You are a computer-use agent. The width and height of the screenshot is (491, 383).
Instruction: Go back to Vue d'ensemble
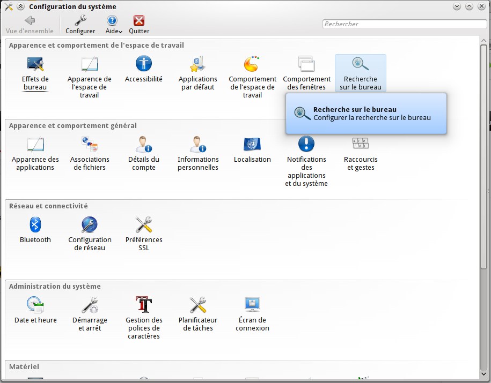tap(30, 25)
